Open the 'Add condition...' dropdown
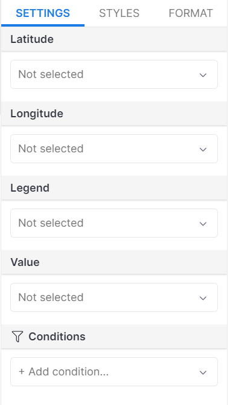Screen dimensions: 230x405 point(114,372)
